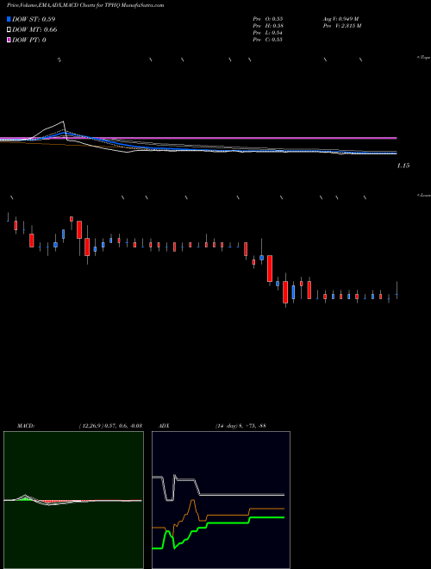Click the chart title mentioning MunafaSutra.com
Screen dimensions: 431x569
coord(85,5)
